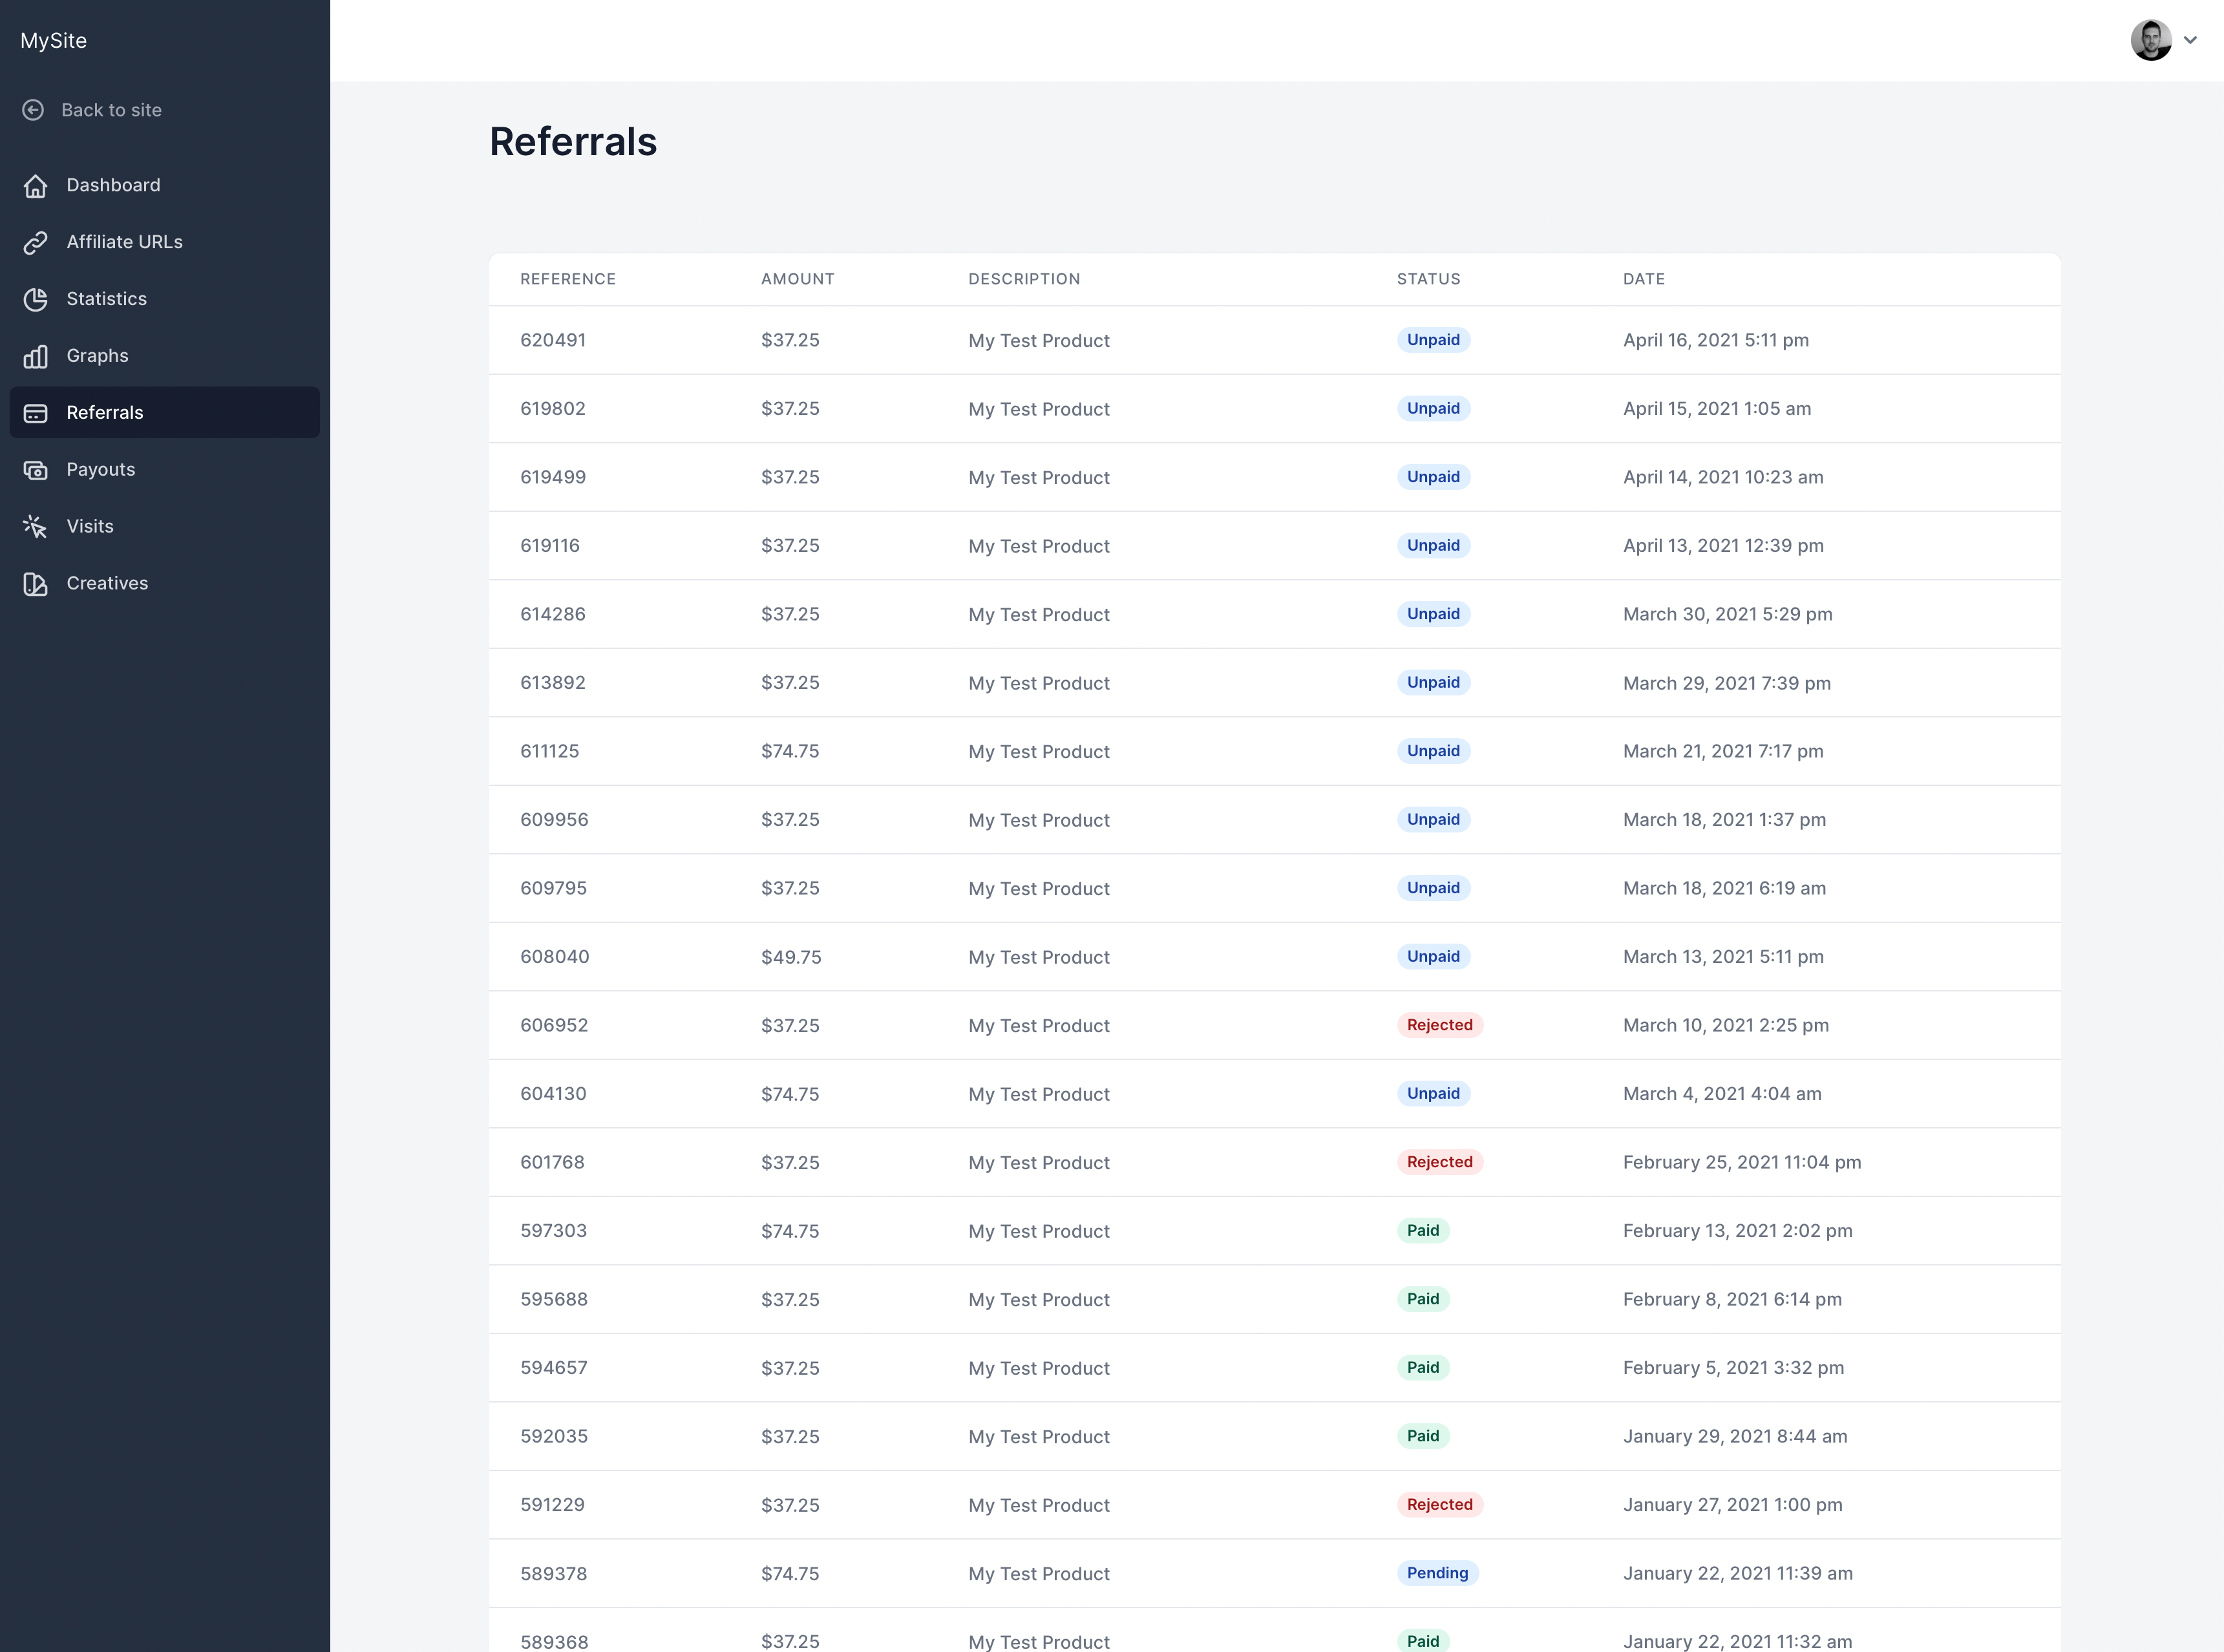Viewport: 2224px width, 1652px height.
Task: Click the Graphs bar chart icon
Action: [x=36, y=356]
